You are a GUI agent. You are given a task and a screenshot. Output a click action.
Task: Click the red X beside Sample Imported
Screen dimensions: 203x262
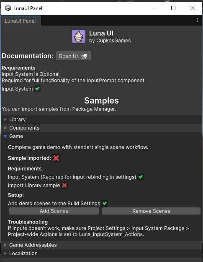(x=56, y=158)
